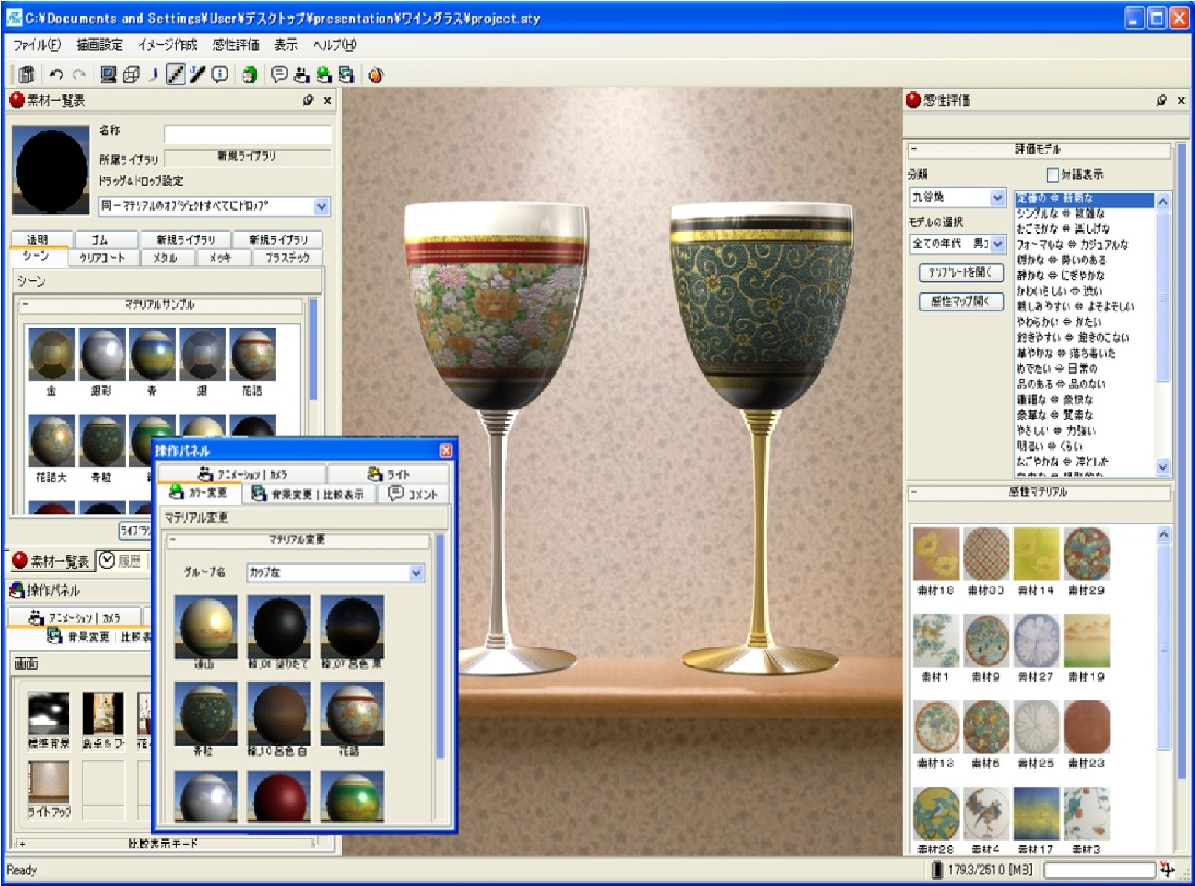1195x886 pixels.
Task: Collapse the 感性マテリアル section
Action: click(x=914, y=492)
